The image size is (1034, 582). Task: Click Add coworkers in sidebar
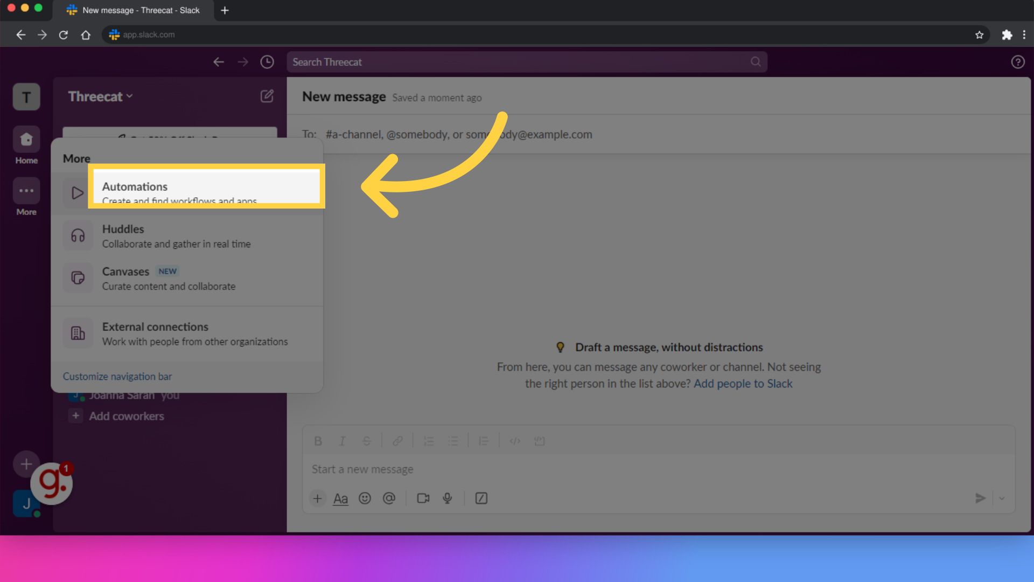127,416
